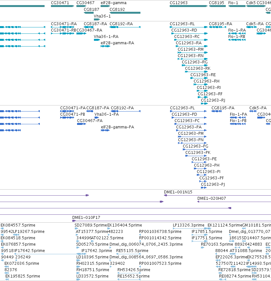Open the Flo-1 gene feature

coord(237,6)
